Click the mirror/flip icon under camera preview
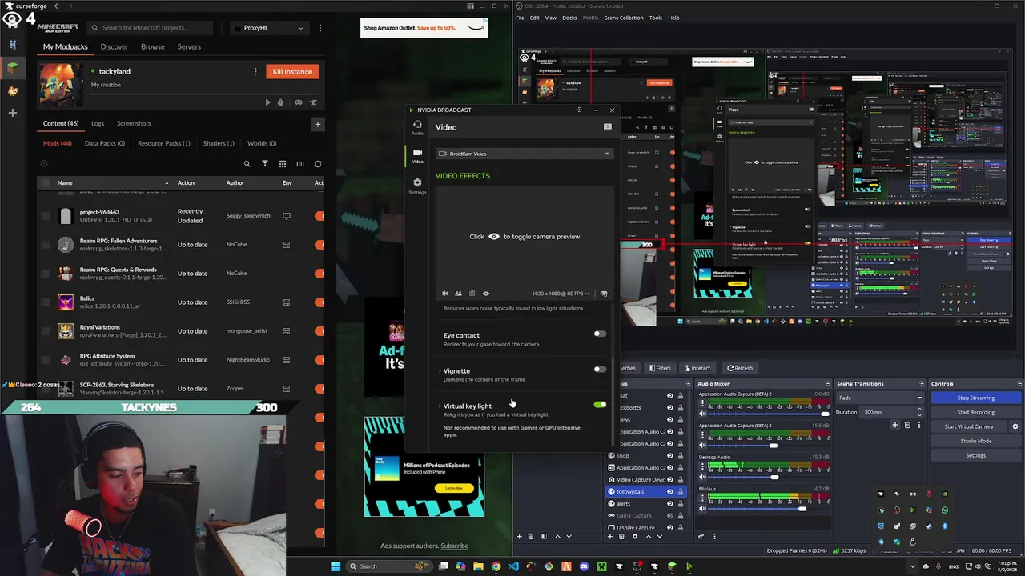The width and height of the screenshot is (1025, 576). pyautogui.click(x=445, y=294)
